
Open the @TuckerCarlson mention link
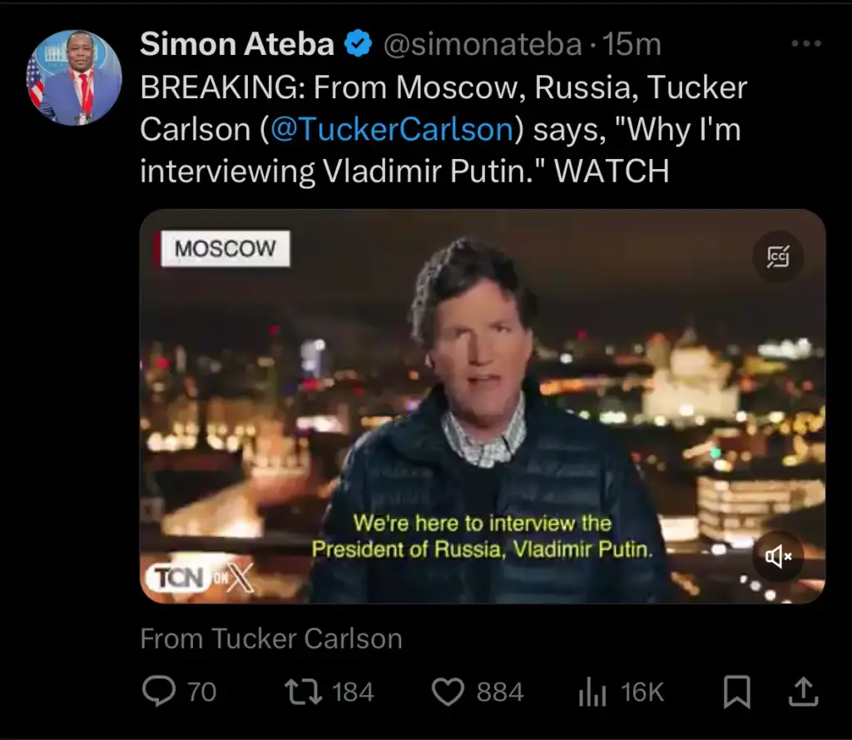(x=390, y=129)
